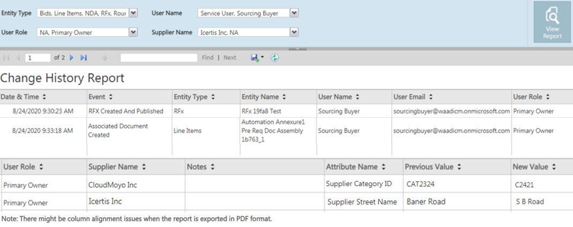The image size is (573, 227).
Task: Sort by Date & Time column
Action: 44,97
